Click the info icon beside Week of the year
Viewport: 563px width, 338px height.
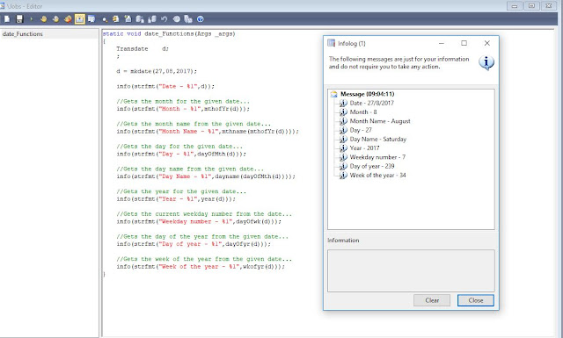343,176
